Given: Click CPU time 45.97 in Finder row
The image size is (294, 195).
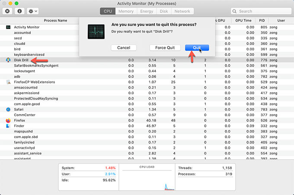Looking at the screenshot, I should pyautogui.click(x=151, y=126).
